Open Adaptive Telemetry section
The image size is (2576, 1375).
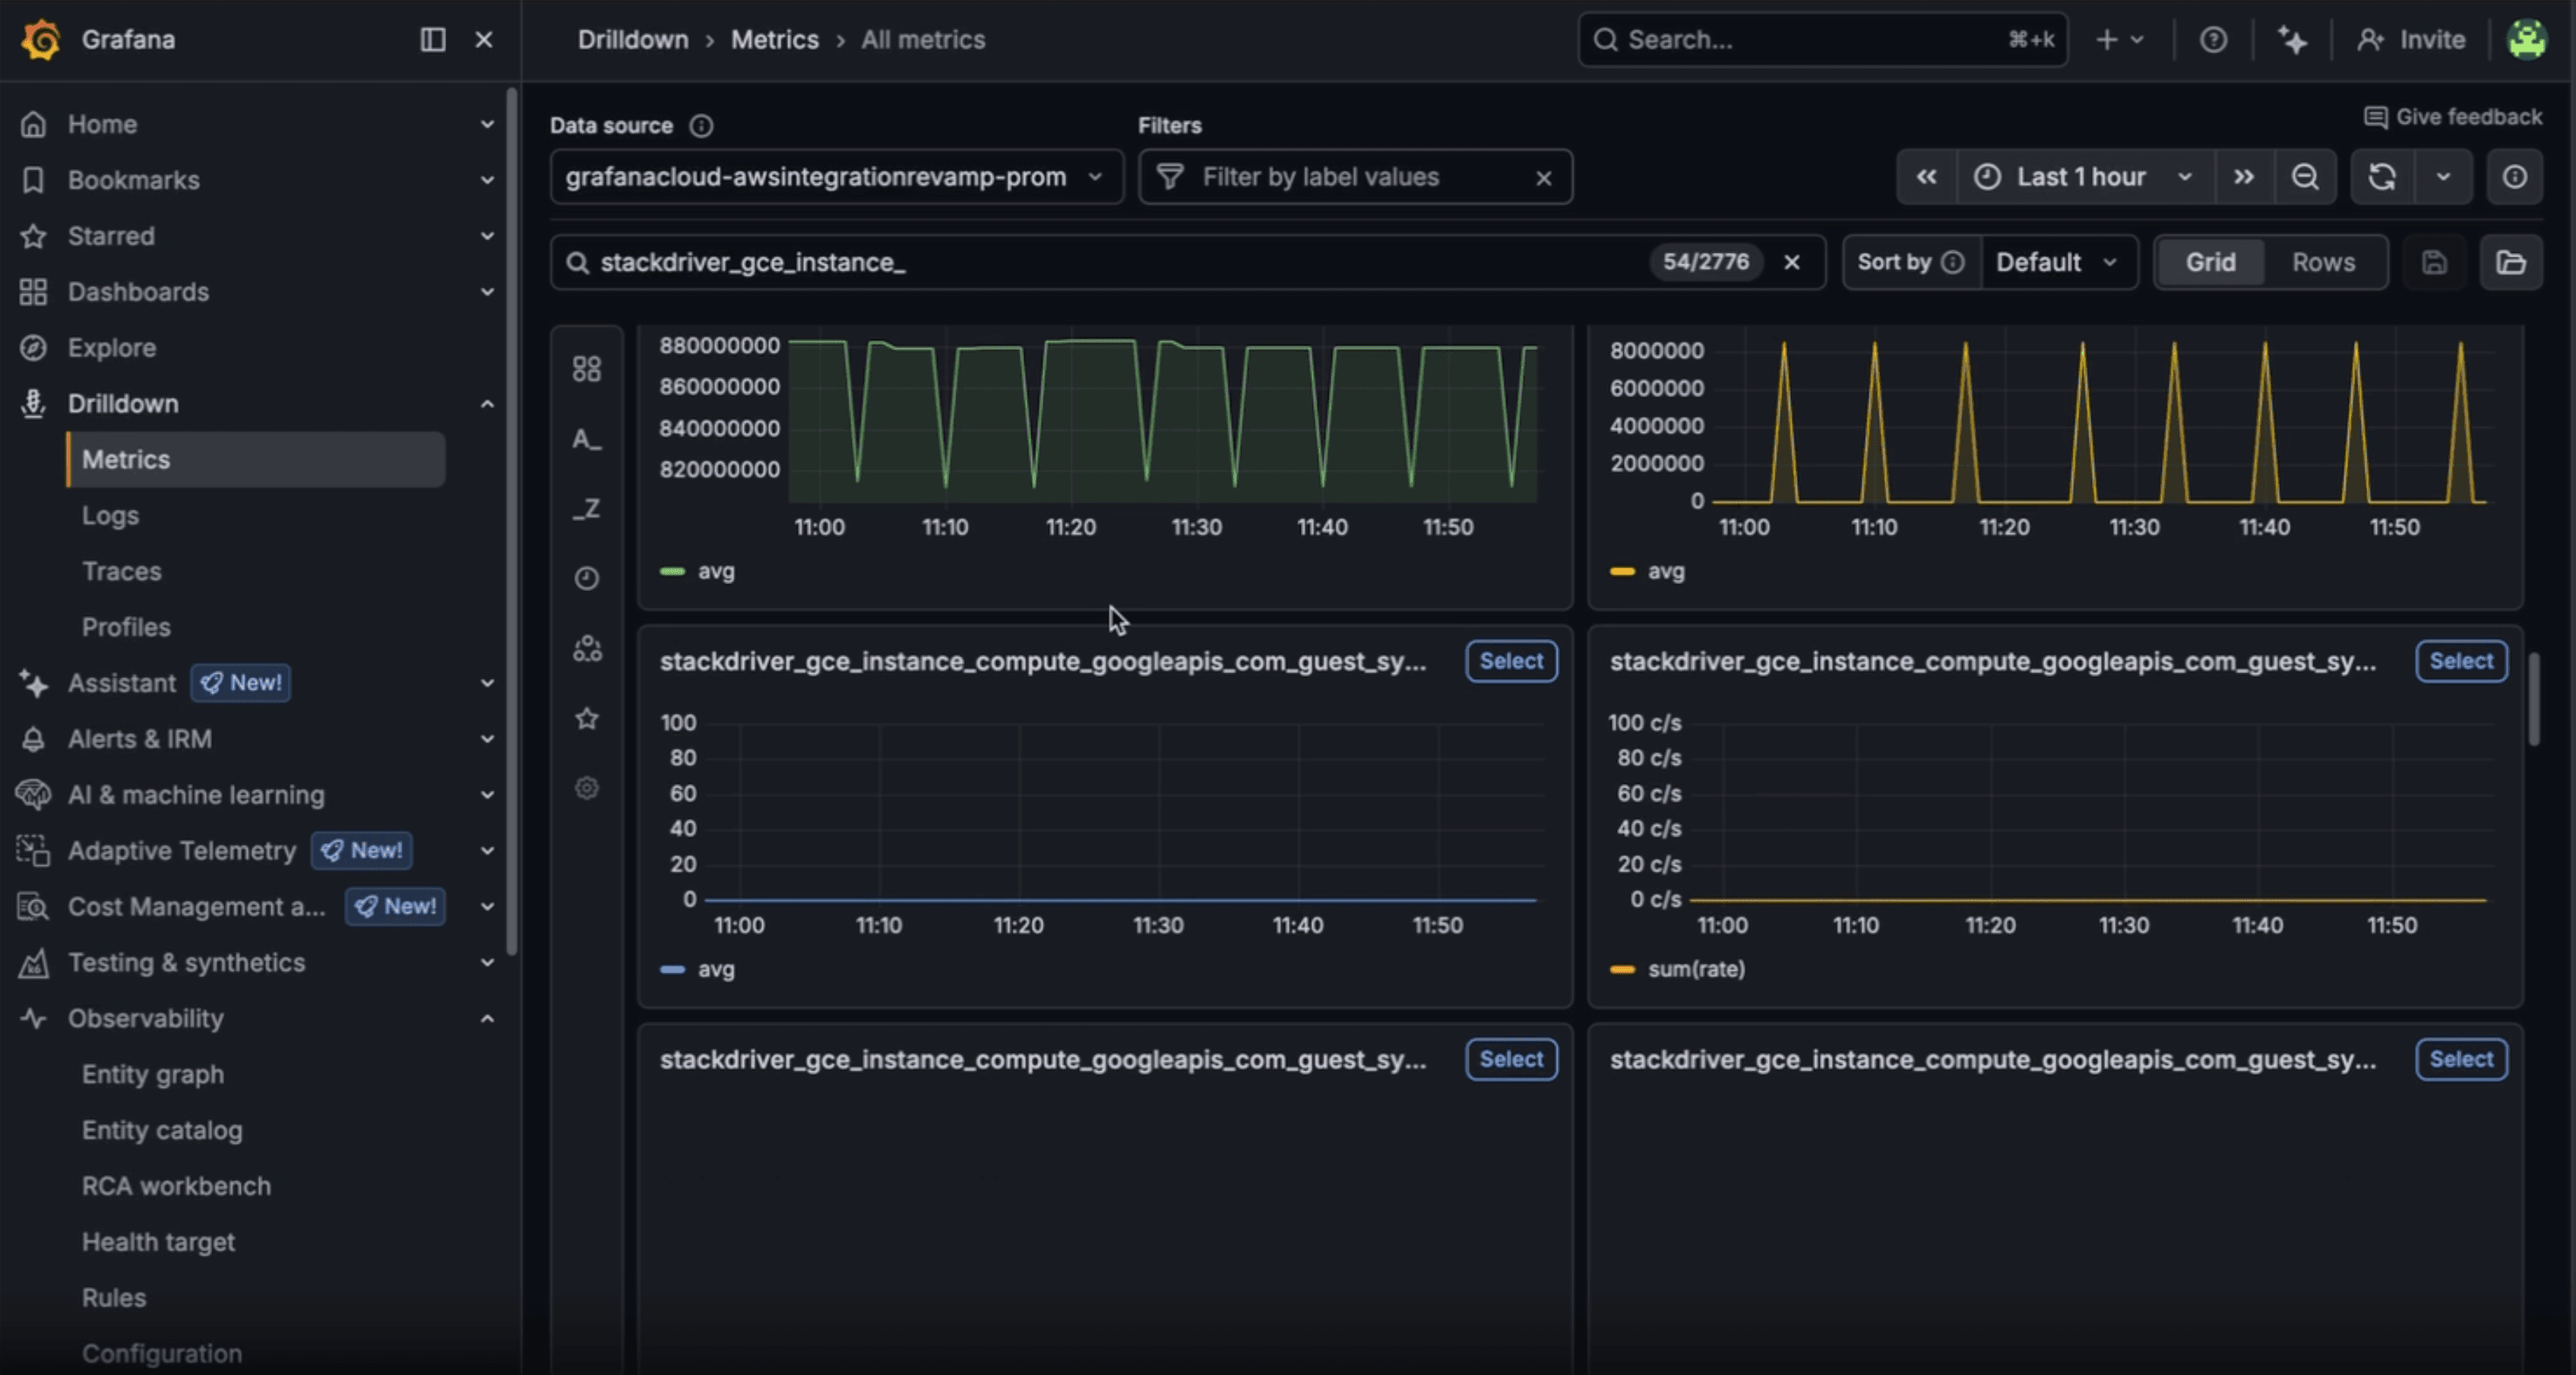pyautogui.click(x=182, y=851)
